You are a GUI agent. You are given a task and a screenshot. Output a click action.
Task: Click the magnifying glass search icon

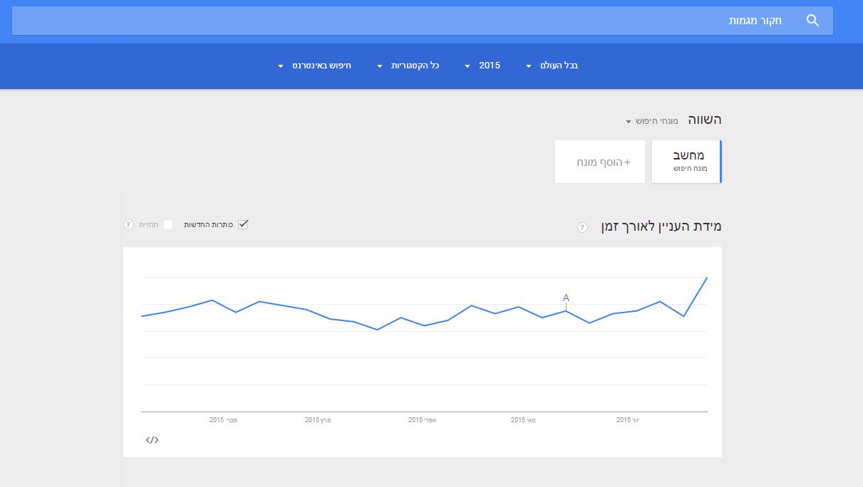812,21
